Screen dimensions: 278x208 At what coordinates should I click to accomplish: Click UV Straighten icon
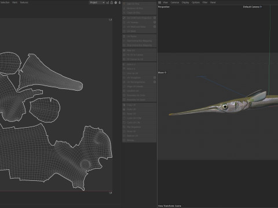pyautogui.click(x=125, y=77)
